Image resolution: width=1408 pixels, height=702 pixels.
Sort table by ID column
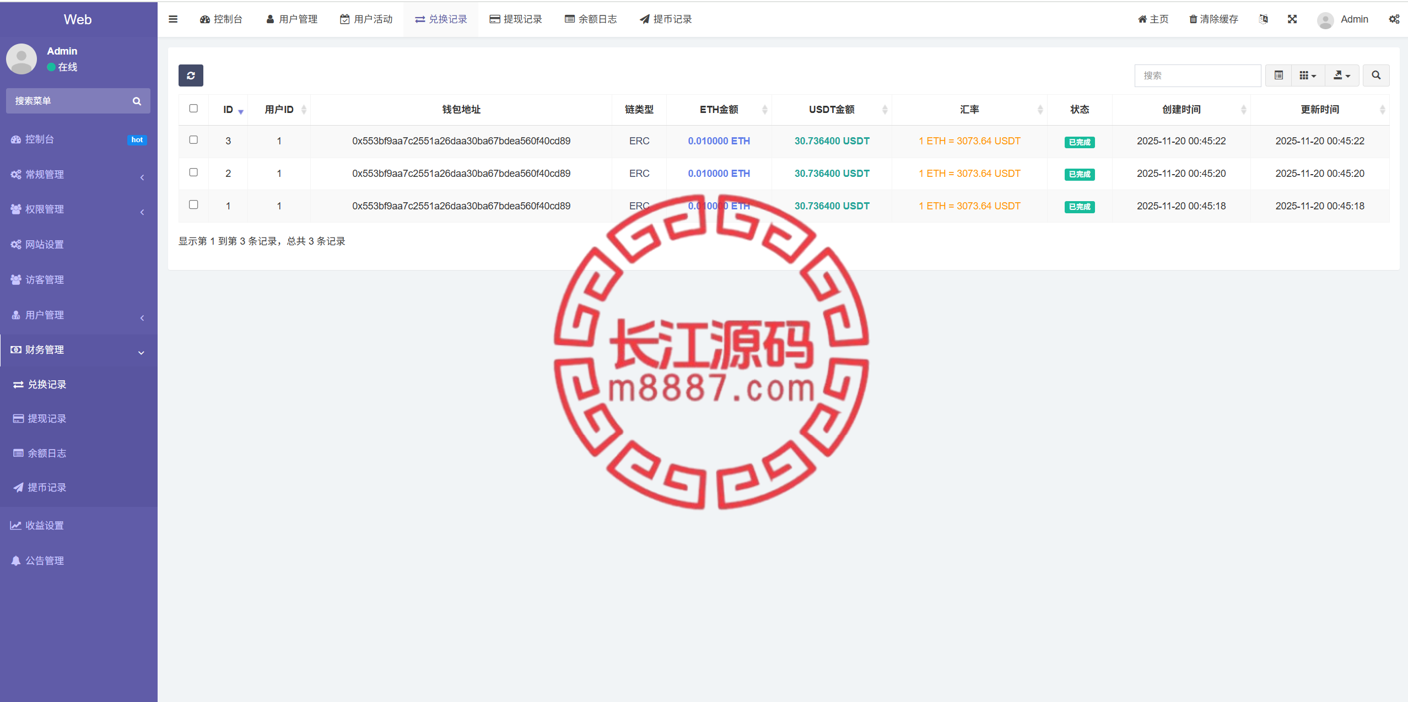228,110
